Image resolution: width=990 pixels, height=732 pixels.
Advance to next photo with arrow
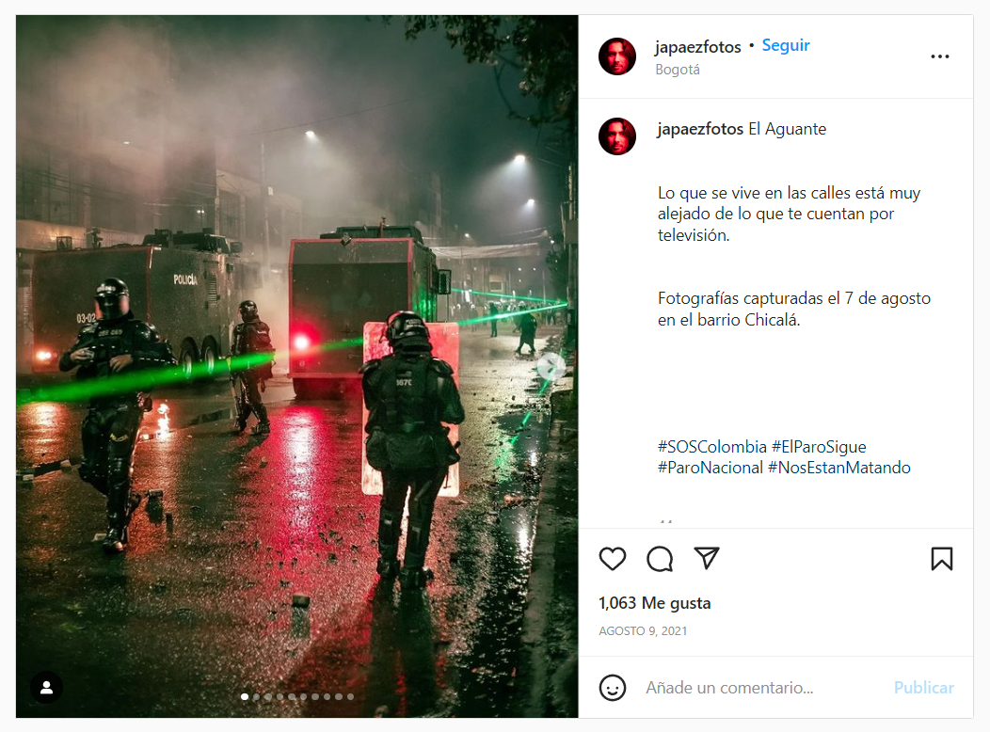pos(551,366)
